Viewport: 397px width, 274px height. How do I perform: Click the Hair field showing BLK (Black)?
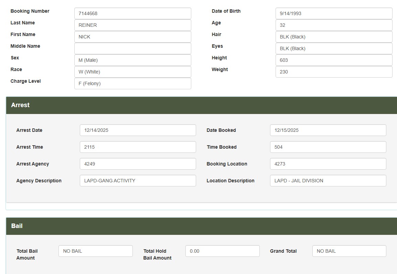[333, 36]
